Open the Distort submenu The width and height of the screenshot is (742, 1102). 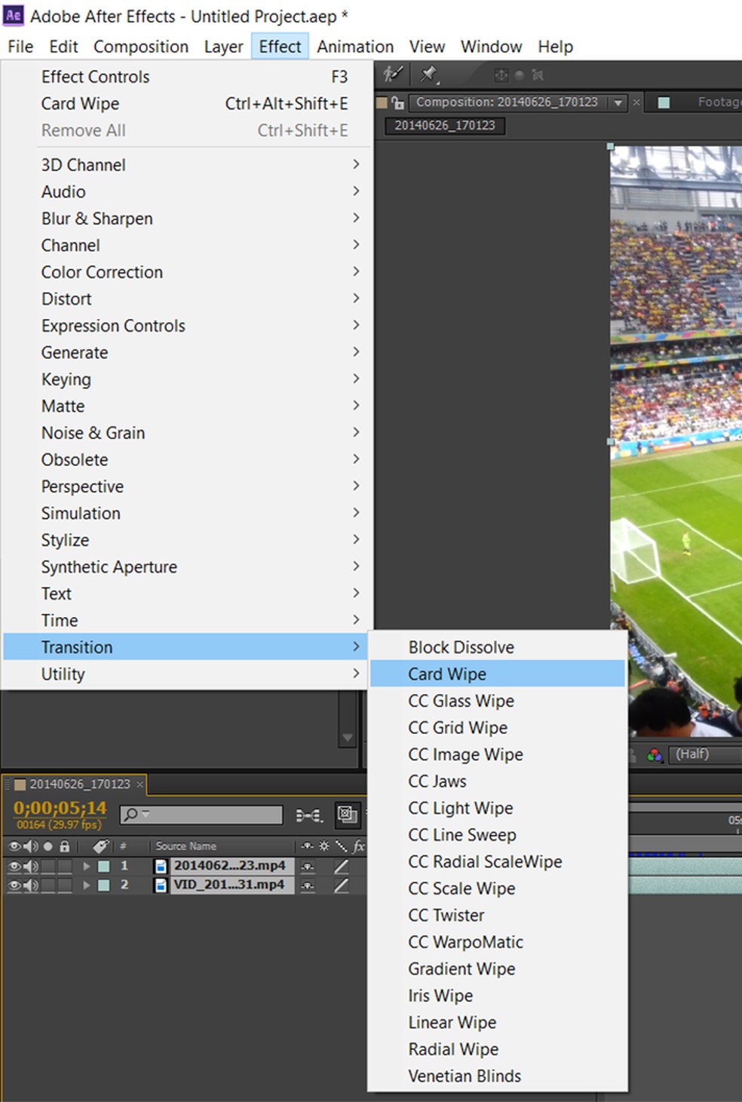(188, 299)
